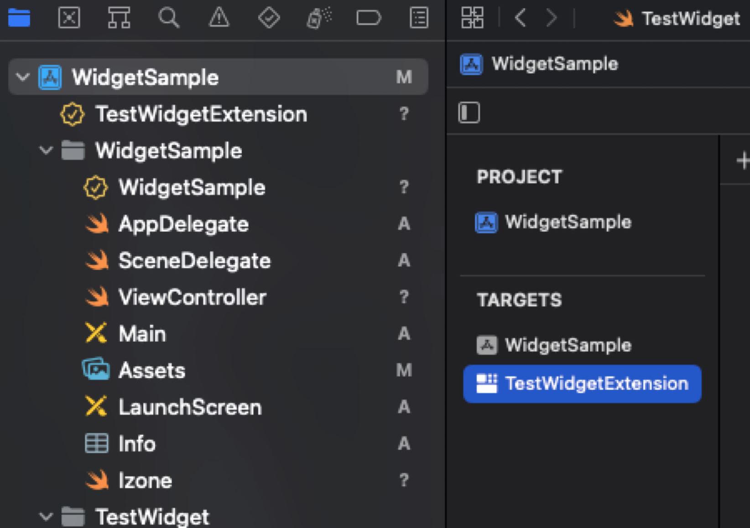750x528 pixels.
Task: Collapse the TestWidget folder group
Action: click(x=46, y=517)
